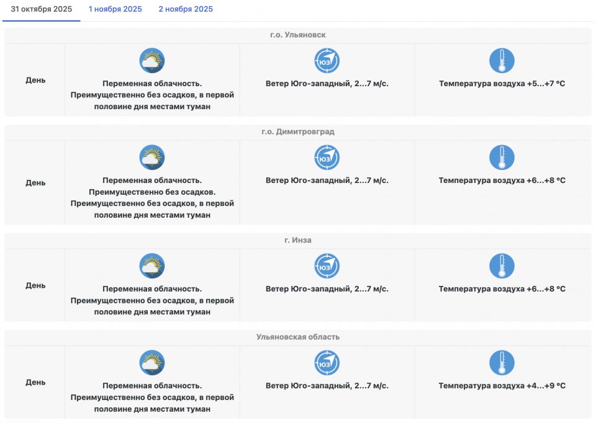
Task: Select the 31 октября 2025 tab
Action: (41, 9)
